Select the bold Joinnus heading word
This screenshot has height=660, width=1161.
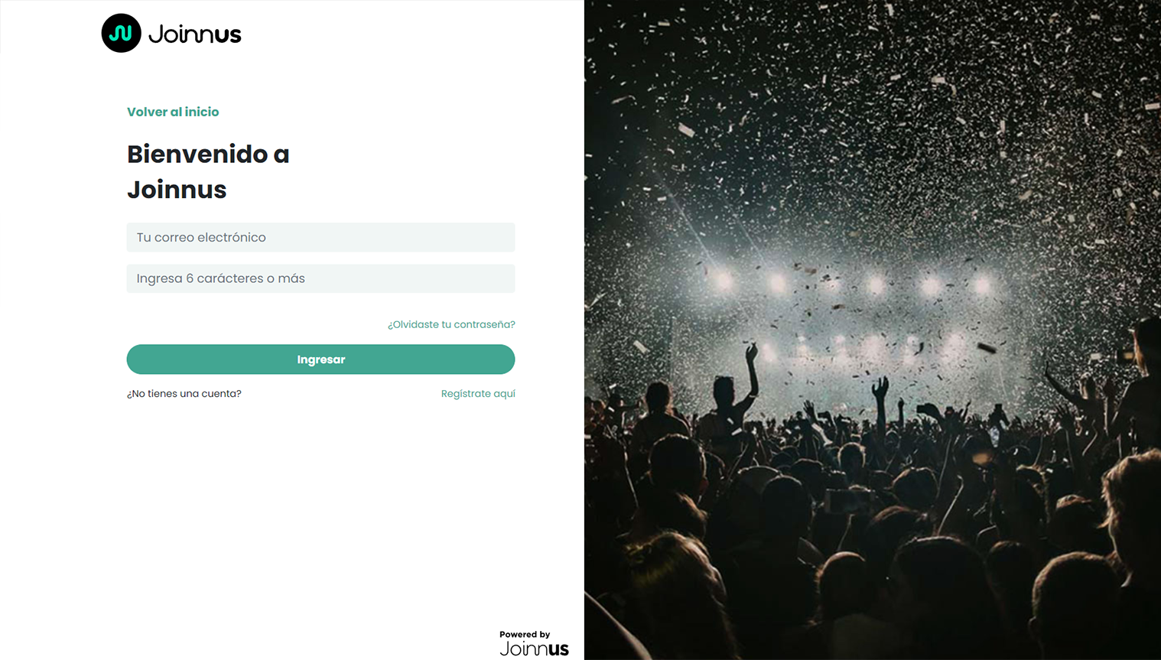[x=177, y=189]
